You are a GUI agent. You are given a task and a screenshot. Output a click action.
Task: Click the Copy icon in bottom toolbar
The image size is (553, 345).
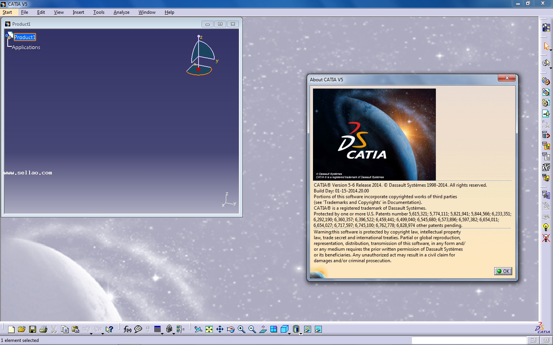point(65,329)
